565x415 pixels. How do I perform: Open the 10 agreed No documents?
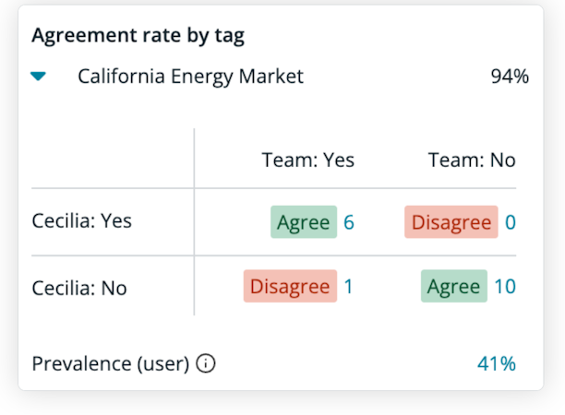coord(505,287)
